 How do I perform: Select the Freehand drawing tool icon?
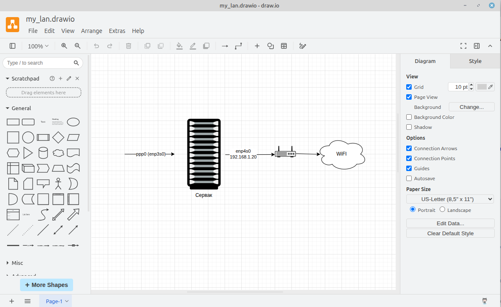303,46
